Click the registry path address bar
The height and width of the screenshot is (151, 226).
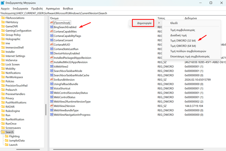pos(90,13)
